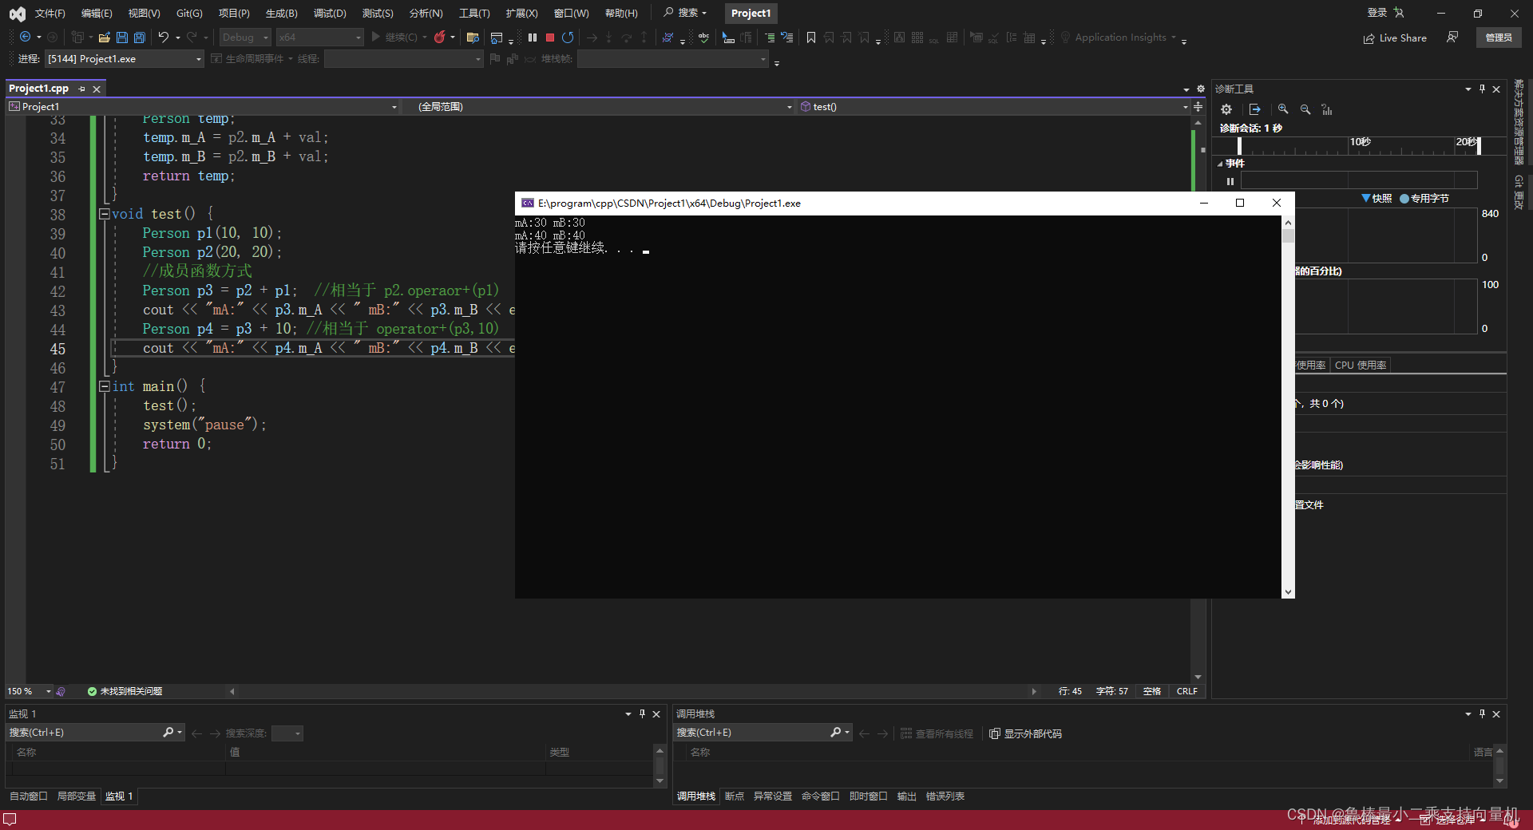Click the Sign in button
This screenshot has height=830, width=1533.
[x=1385, y=13]
